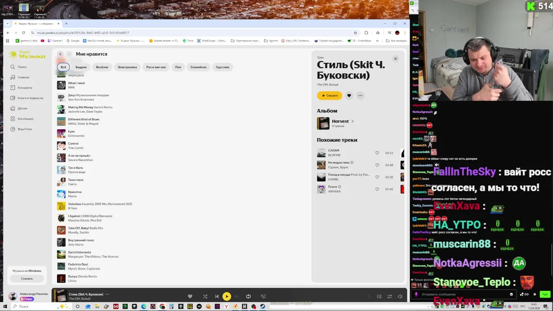Open more options next to Слушать
Image resolution: width=553 pixels, height=311 pixels.
[x=360, y=95]
